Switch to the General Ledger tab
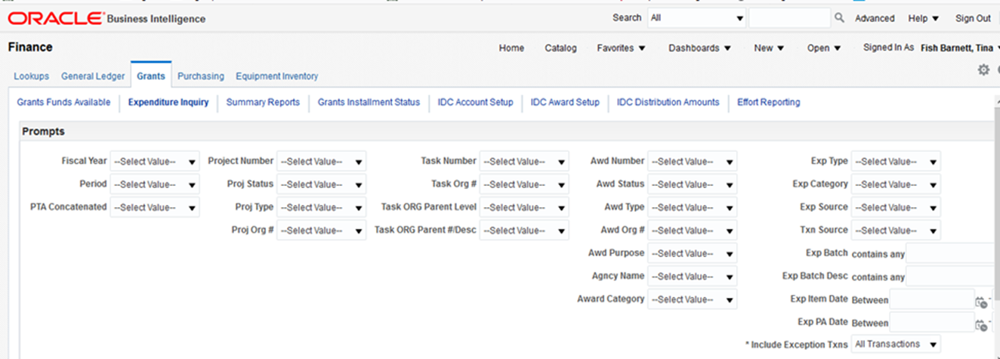Viewport: 1000px width, 359px height. tap(93, 76)
